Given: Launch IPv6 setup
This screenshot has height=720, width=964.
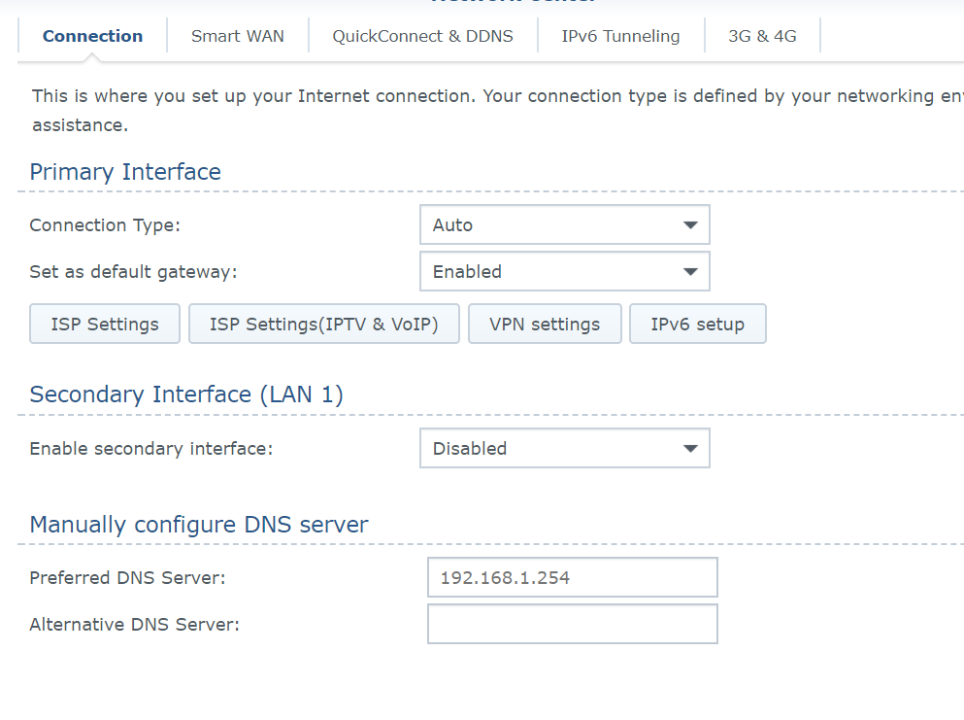Looking at the screenshot, I should (697, 324).
